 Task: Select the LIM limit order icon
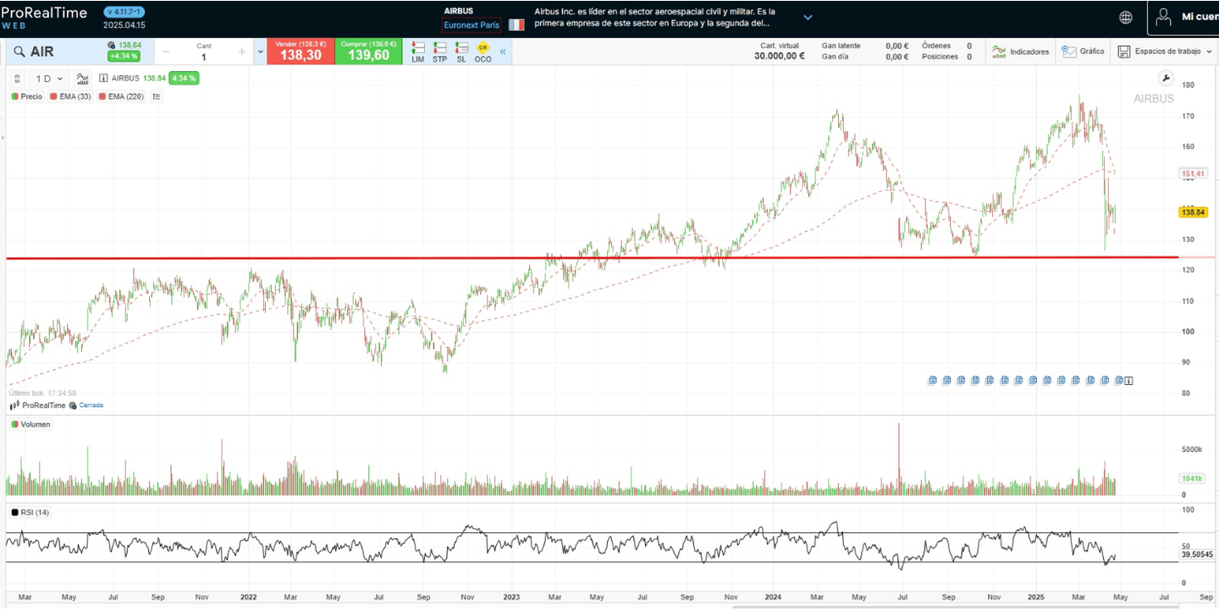pyautogui.click(x=417, y=51)
